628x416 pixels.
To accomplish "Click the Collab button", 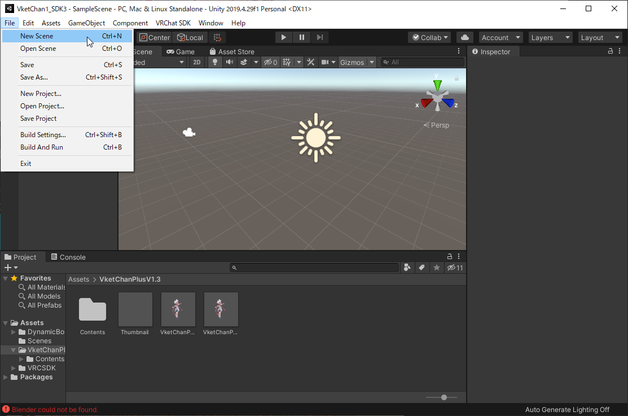I will tap(430, 37).
